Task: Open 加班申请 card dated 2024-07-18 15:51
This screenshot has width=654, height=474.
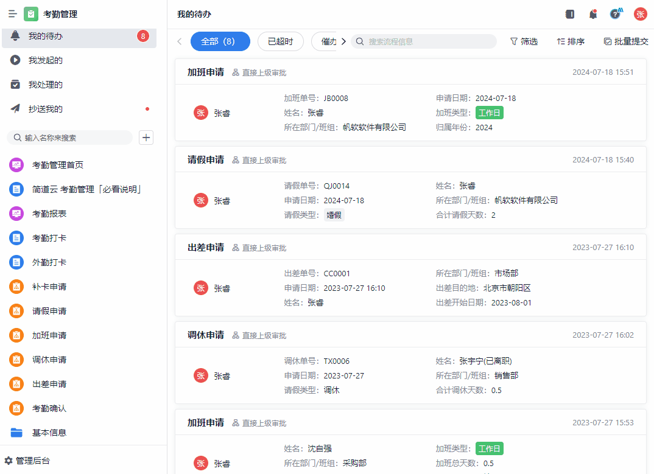Action: tap(410, 100)
